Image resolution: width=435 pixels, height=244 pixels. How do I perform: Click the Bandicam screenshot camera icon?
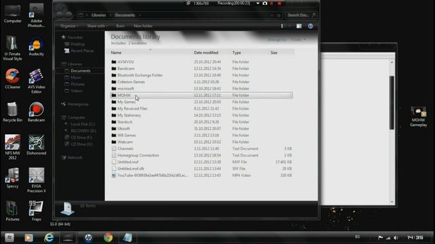click(x=265, y=3)
